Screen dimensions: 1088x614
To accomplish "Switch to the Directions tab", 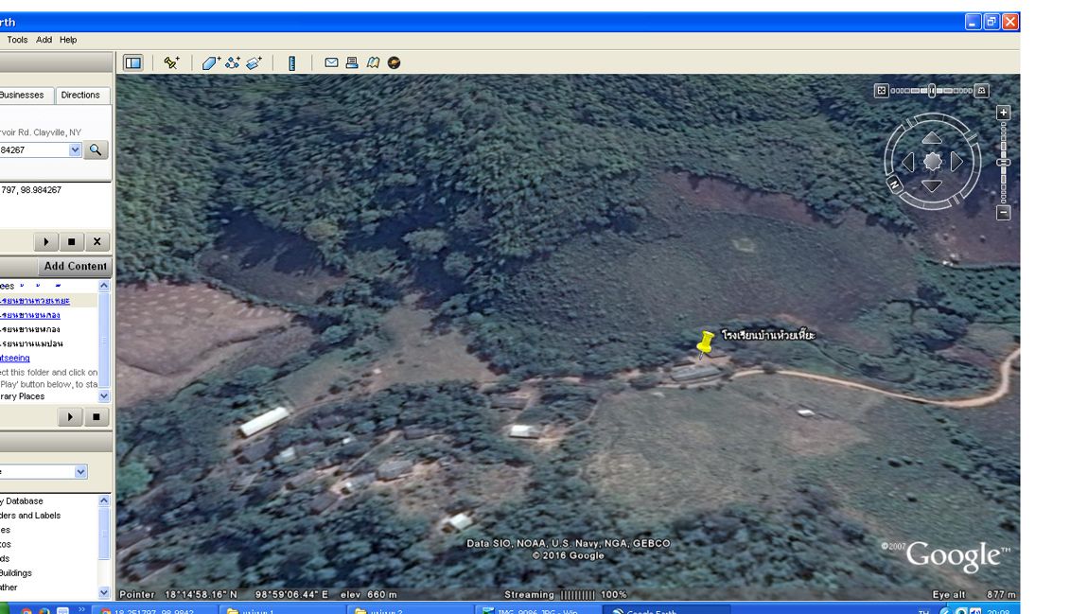I will coord(80,95).
